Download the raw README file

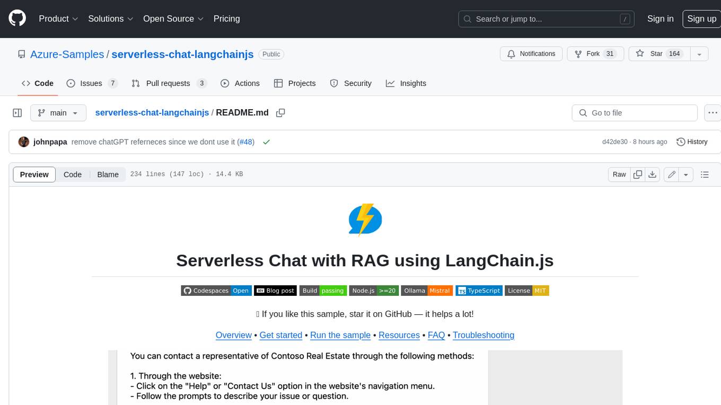[653, 174]
